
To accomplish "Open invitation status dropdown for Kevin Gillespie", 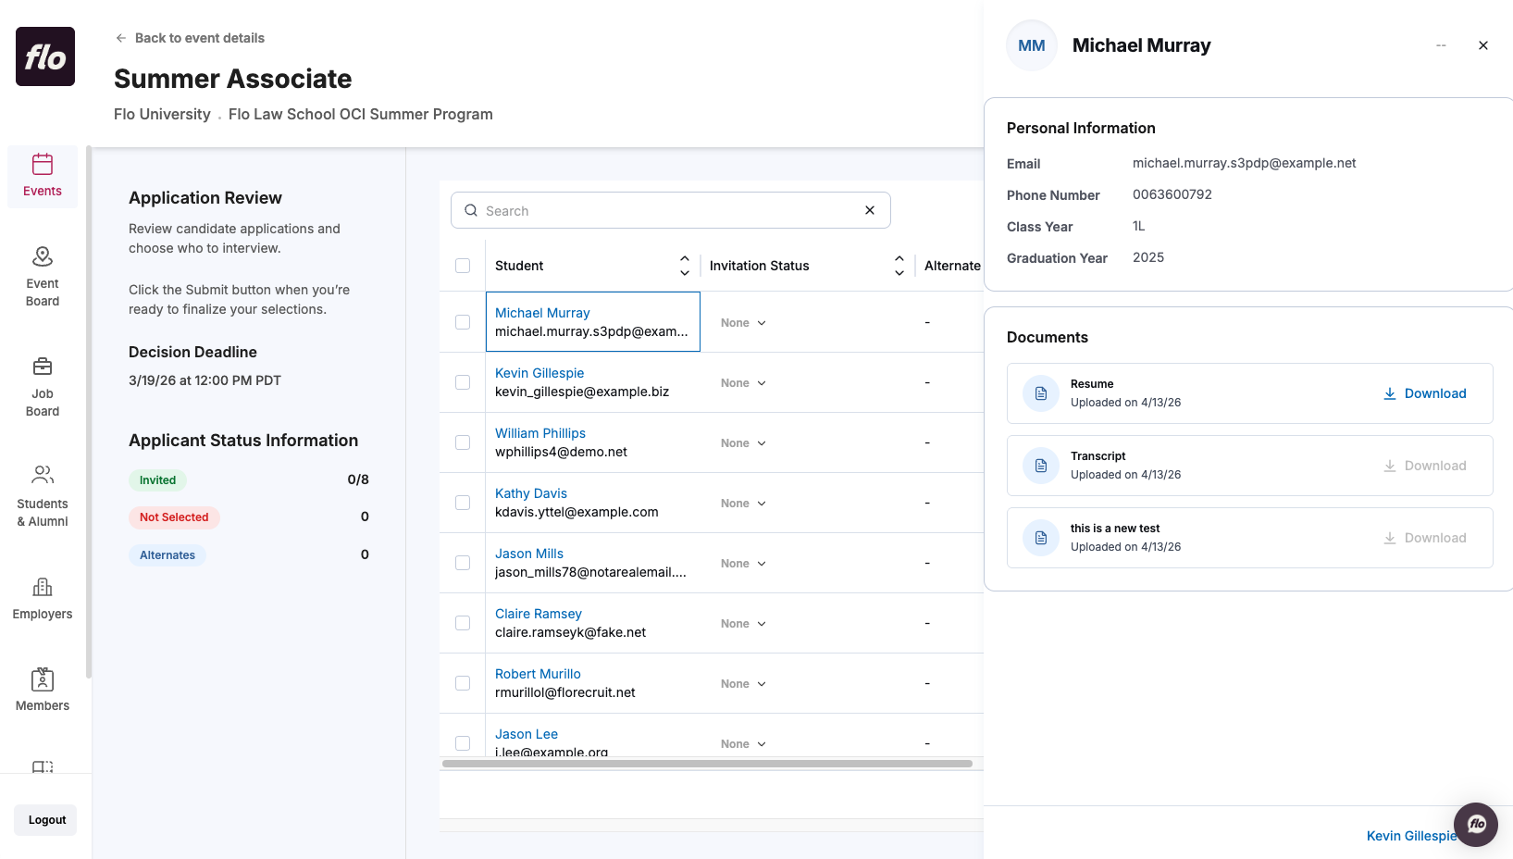I will [743, 383].
